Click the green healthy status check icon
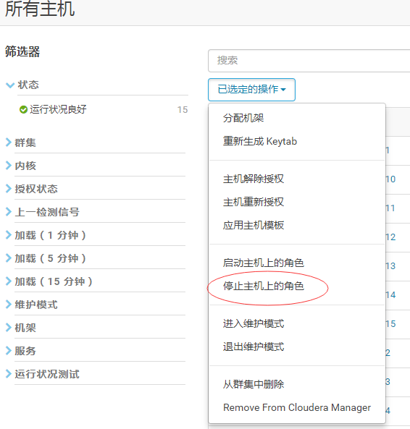 point(23,109)
